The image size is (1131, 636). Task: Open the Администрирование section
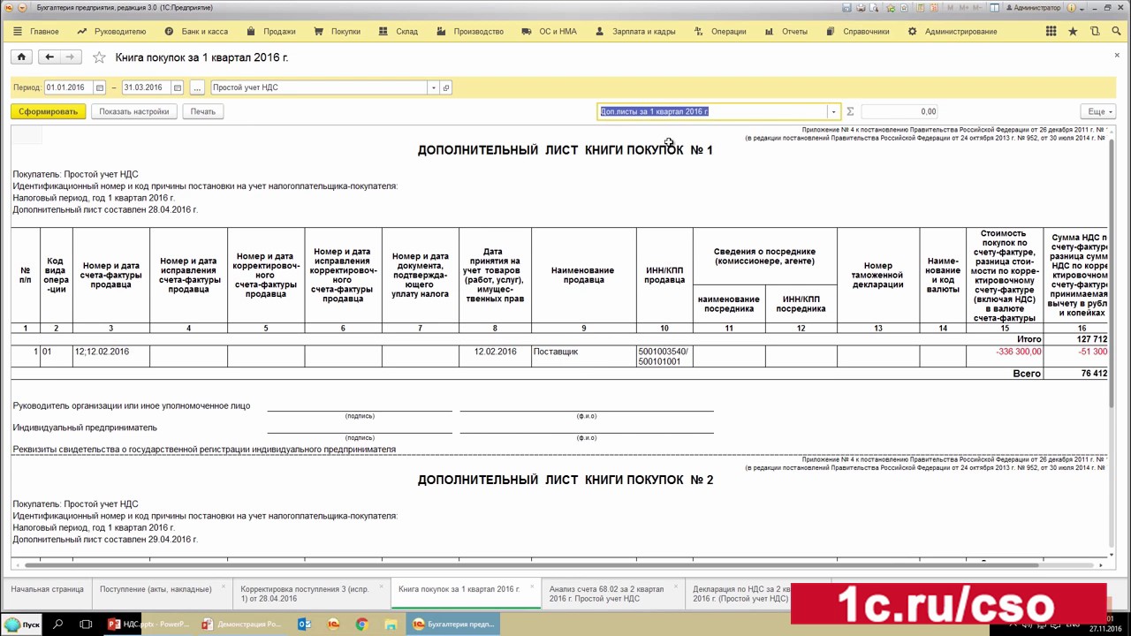click(x=953, y=31)
